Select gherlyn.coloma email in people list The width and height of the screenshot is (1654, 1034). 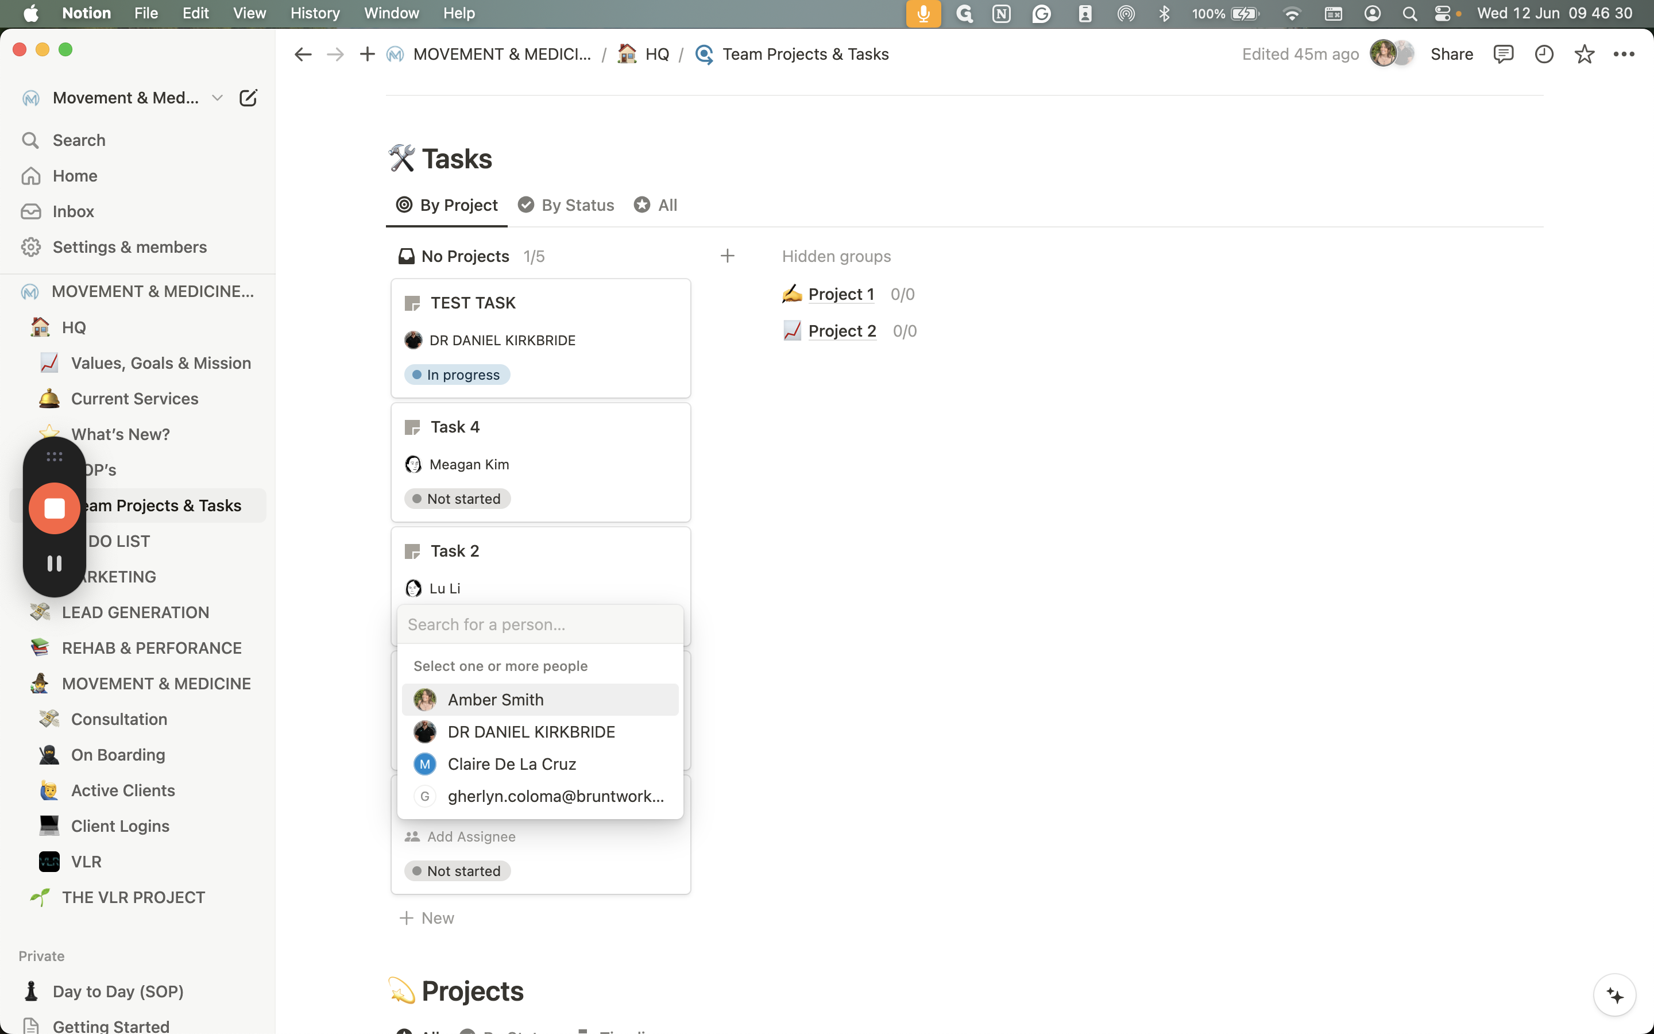(x=540, y=796)
